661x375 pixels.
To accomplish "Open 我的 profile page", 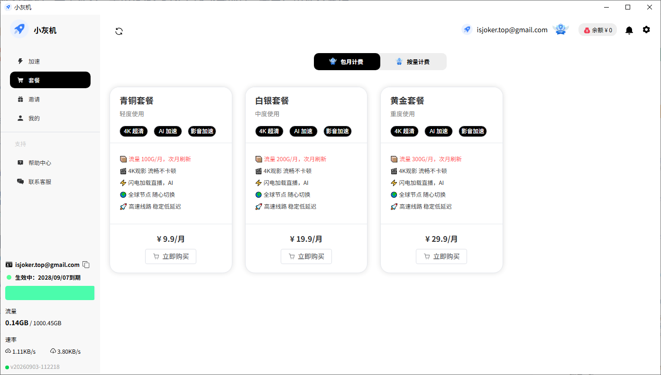I will click(50, 118).
